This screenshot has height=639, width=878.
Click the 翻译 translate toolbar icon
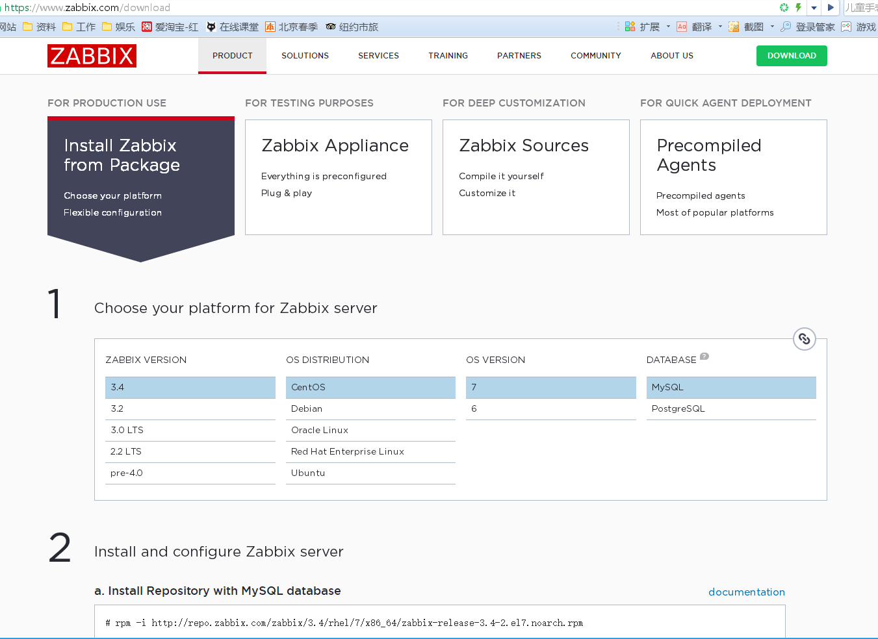click(682, 27)
